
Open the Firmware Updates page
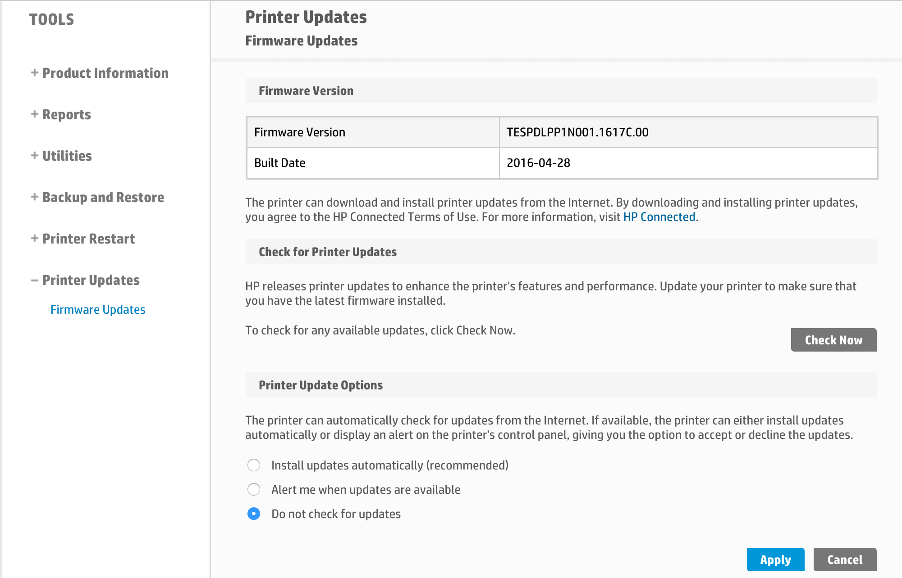tap(98, 309)
